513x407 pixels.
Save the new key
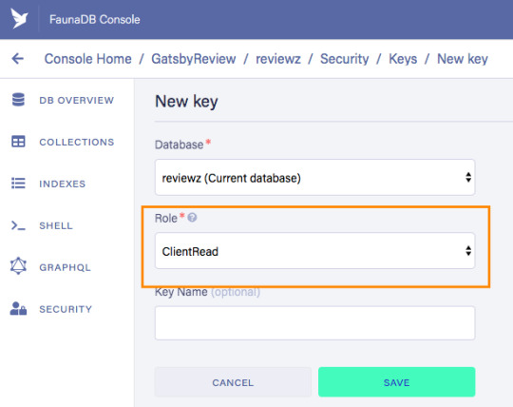coord(396,382)
